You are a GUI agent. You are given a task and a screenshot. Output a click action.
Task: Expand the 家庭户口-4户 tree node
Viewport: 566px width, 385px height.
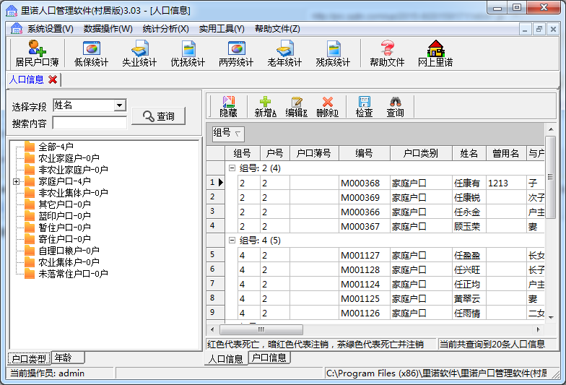pos(17,181)
